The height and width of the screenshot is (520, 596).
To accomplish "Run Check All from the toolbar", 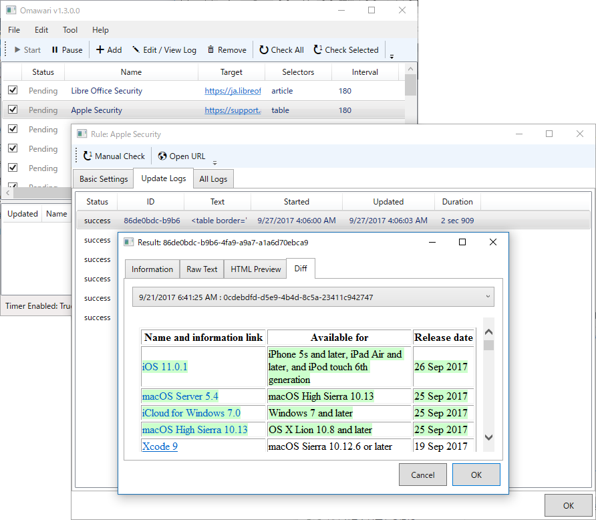I will [x=282, y=50].
